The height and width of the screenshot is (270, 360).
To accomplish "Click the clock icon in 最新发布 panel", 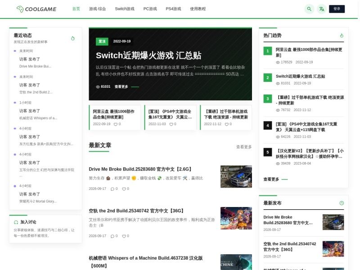I will click(x=342, y=203).
